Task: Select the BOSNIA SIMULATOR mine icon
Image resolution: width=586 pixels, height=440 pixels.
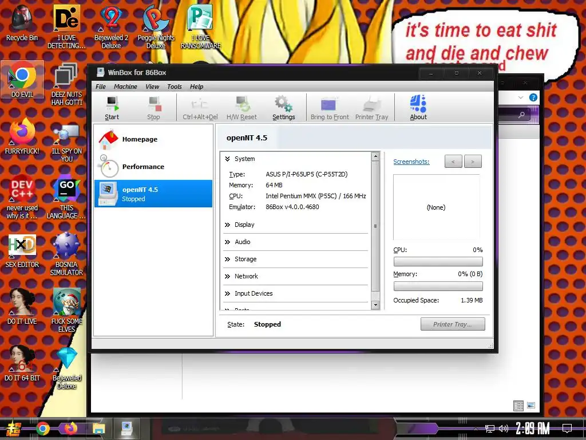Action: pos(66,254)
